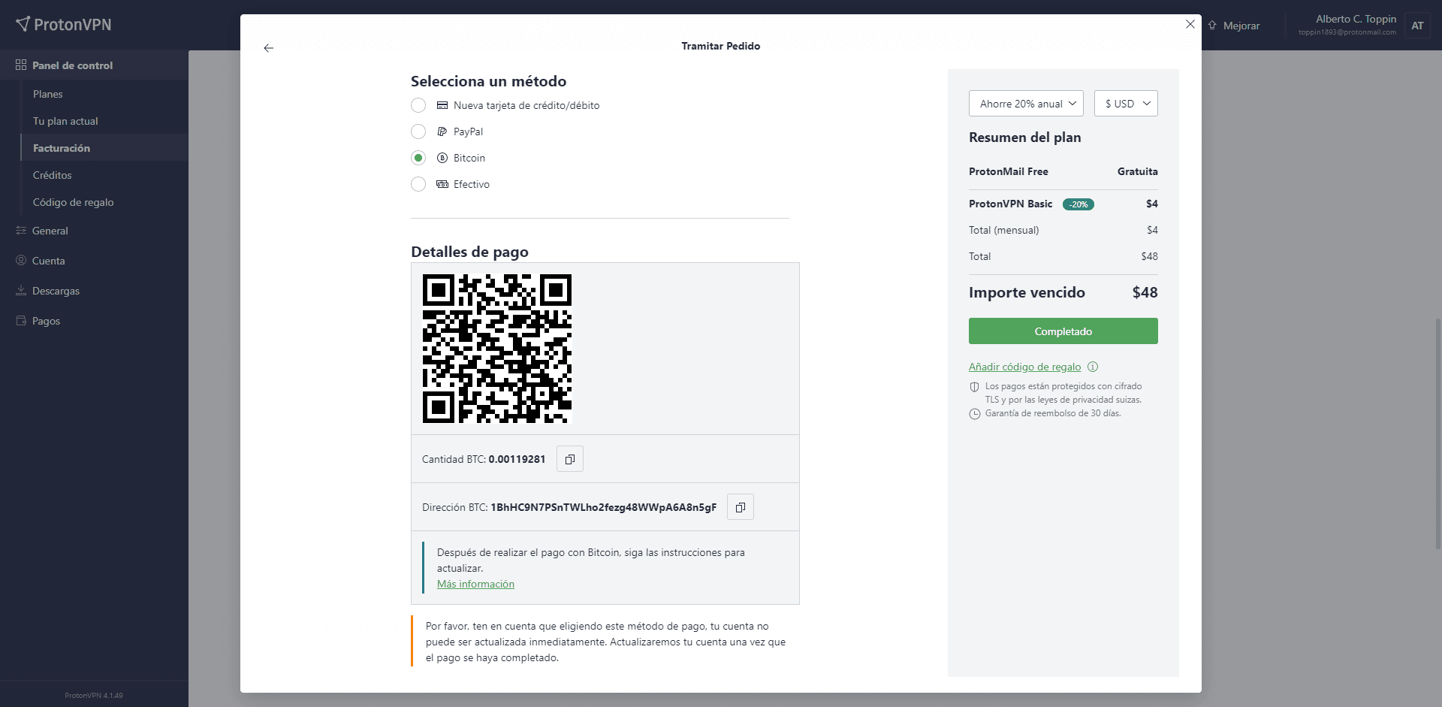Image resolution: width=1442 pixels, height=707 pixels.
Task: Click the Cuenta user icon
Action: click(21, 261)
